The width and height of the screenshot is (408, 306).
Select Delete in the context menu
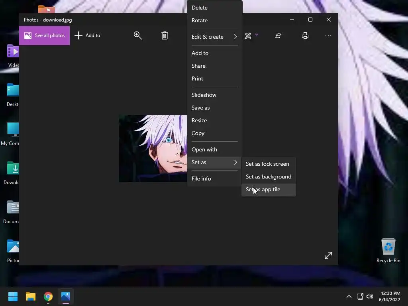[215, 8]
